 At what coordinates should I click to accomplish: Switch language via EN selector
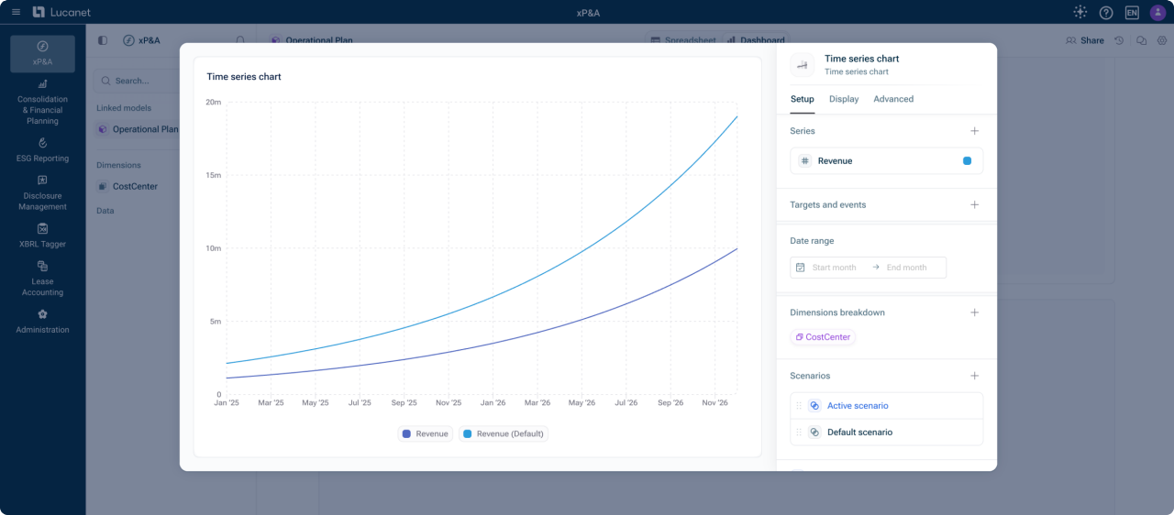coord(1132,13)
